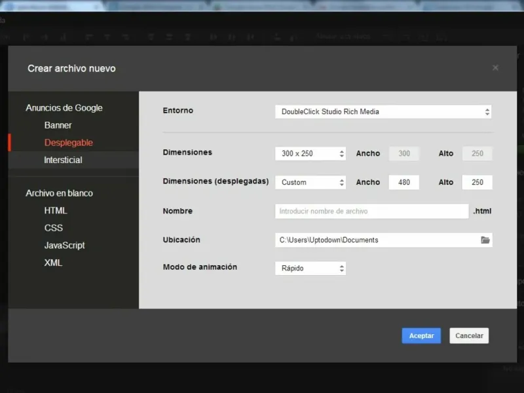
Task: Open the Custom expanded dimensions dropdown
Action: pos(310,183)
